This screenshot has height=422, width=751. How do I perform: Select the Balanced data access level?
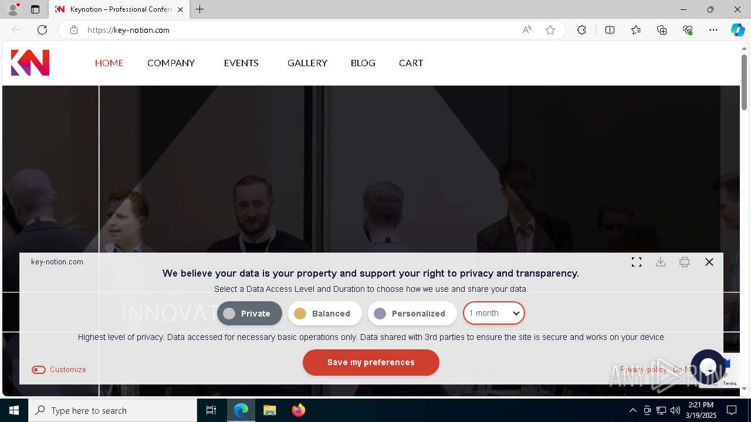[324, 314]
